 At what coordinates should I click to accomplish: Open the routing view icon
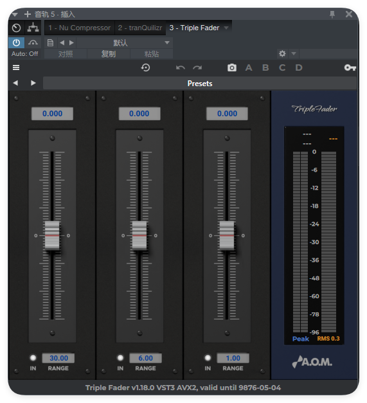(x=33, y=28)
